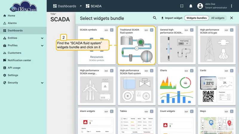Open John Doe user avatar
Screen dimensions: 239x134
(200, 6)
